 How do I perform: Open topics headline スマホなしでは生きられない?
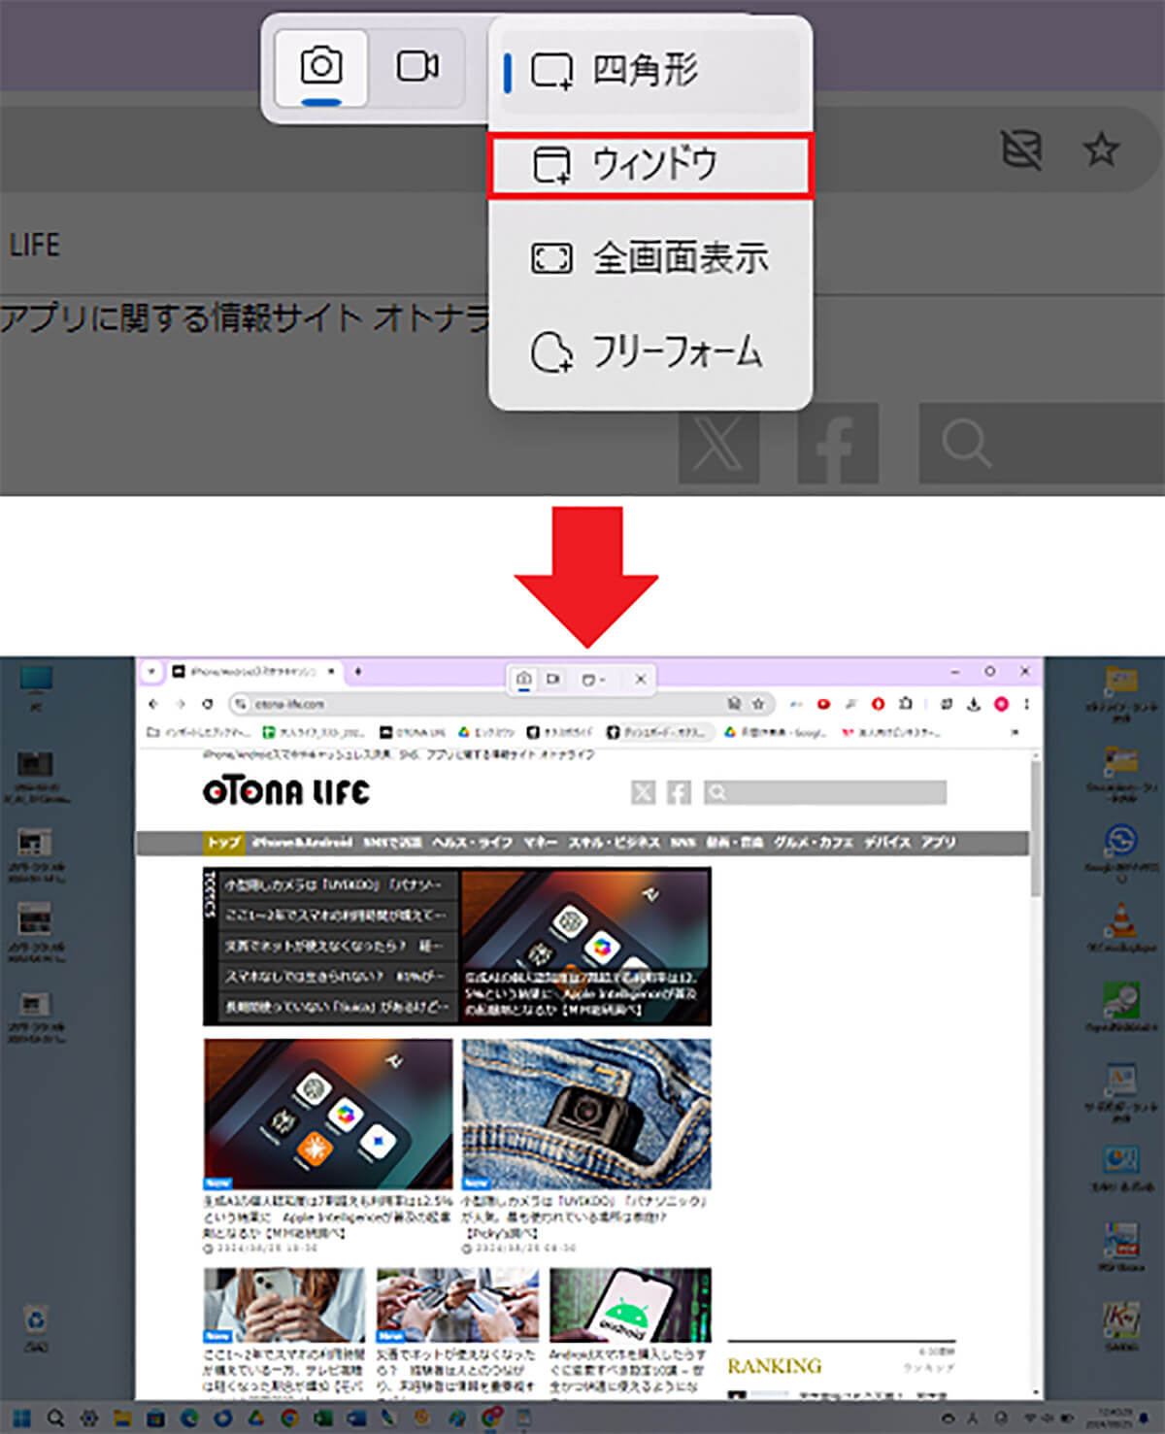(x=336, y=976)
